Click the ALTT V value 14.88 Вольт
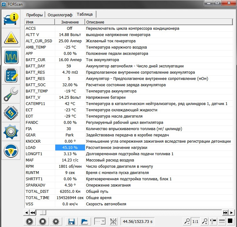This screenshot has width=237, height=227. (x=70, y=35)
